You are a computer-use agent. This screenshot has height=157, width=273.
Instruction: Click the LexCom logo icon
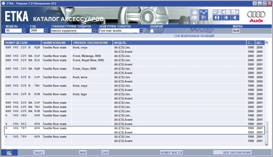[9, 152]
